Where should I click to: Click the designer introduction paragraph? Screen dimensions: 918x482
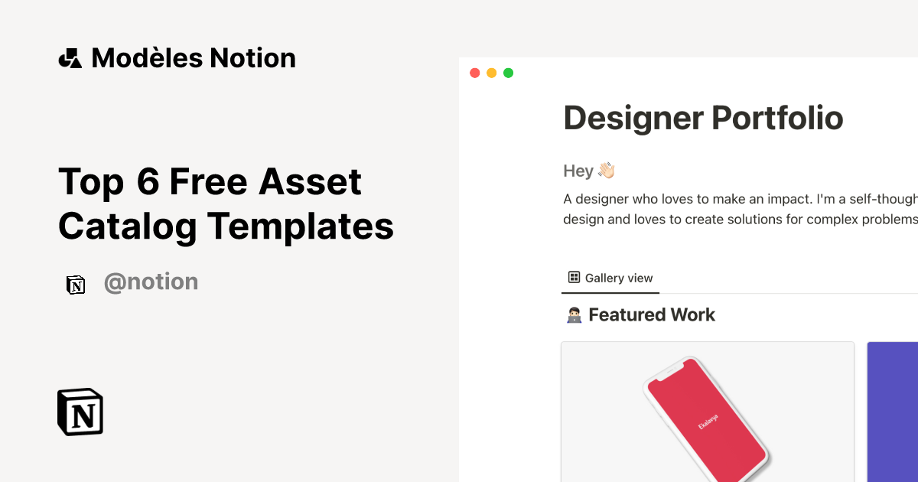coord(740,209)
